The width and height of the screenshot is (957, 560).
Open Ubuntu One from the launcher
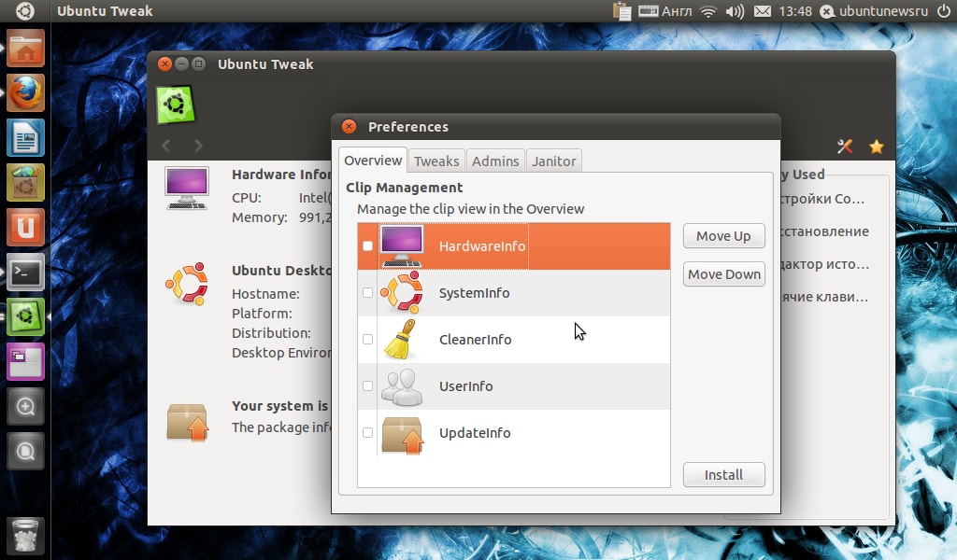pos(25,228)
